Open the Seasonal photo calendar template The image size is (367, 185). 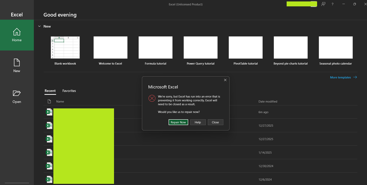coord(336,47)
